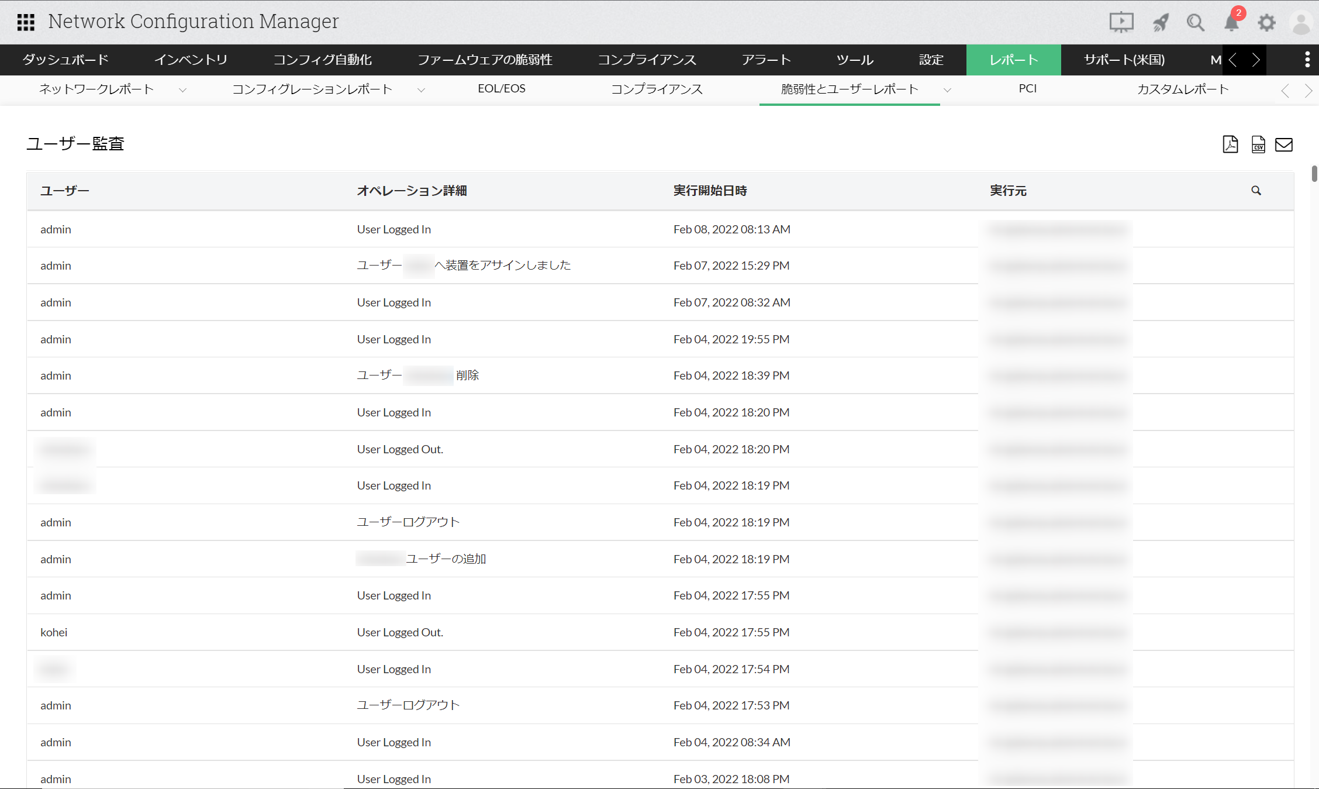Open the notifications bell with badge
The image size is (1319, 789).
click(x=1231, y=22)
